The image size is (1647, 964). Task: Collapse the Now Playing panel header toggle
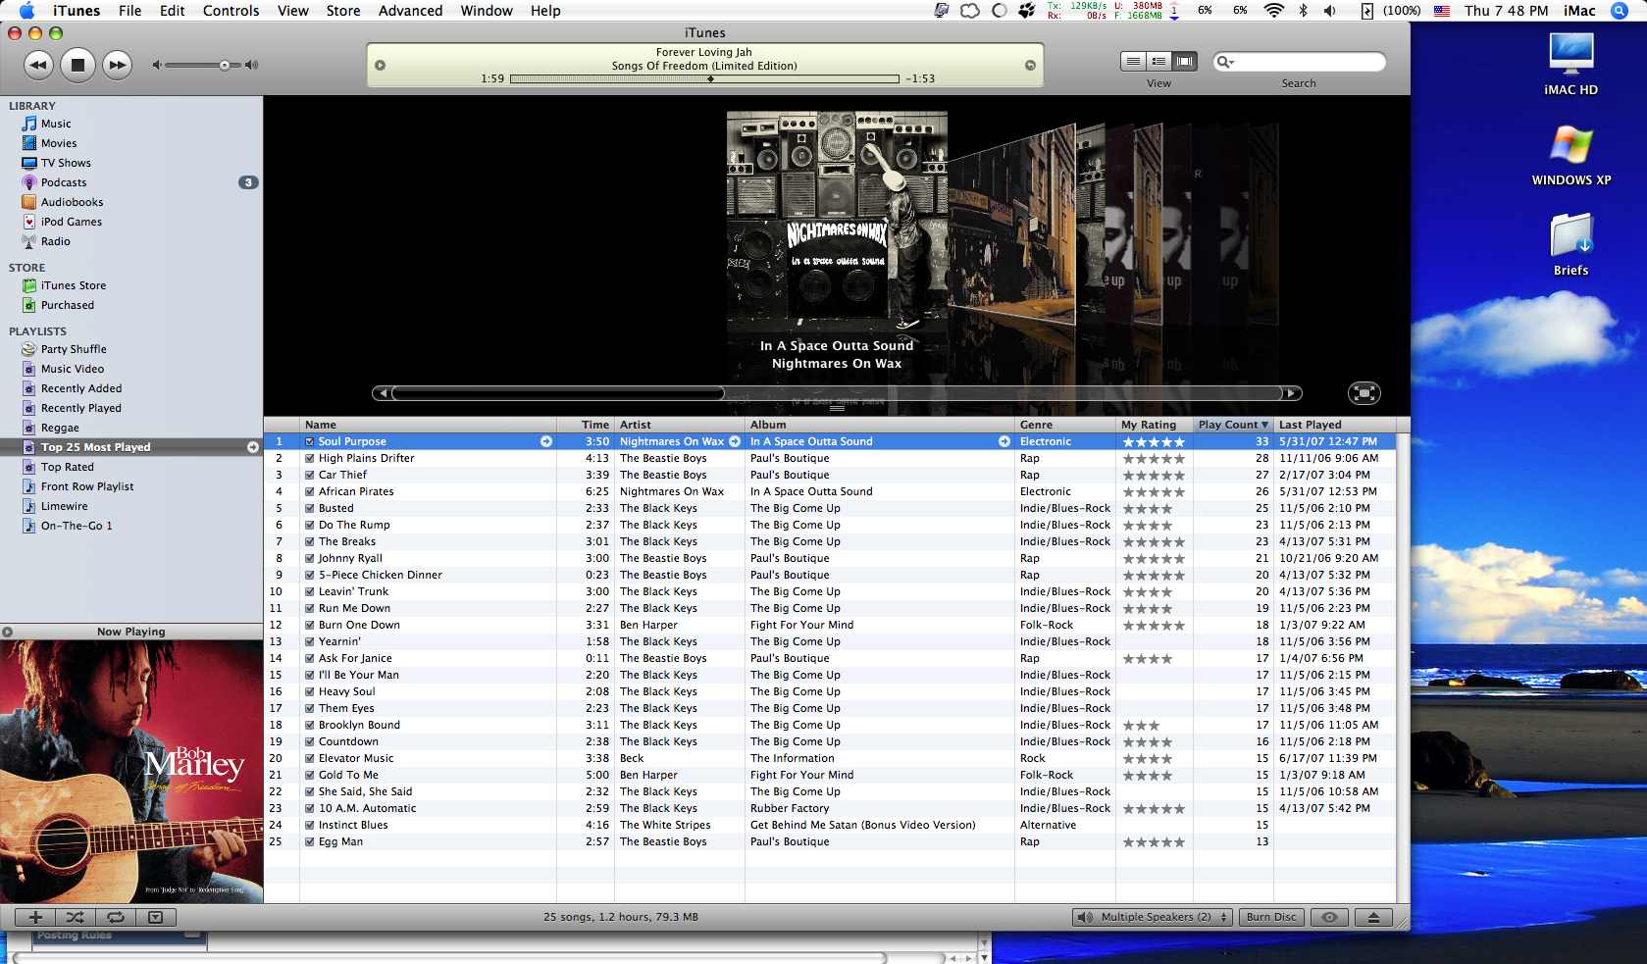pyautogui.click(x=7, y=632)
